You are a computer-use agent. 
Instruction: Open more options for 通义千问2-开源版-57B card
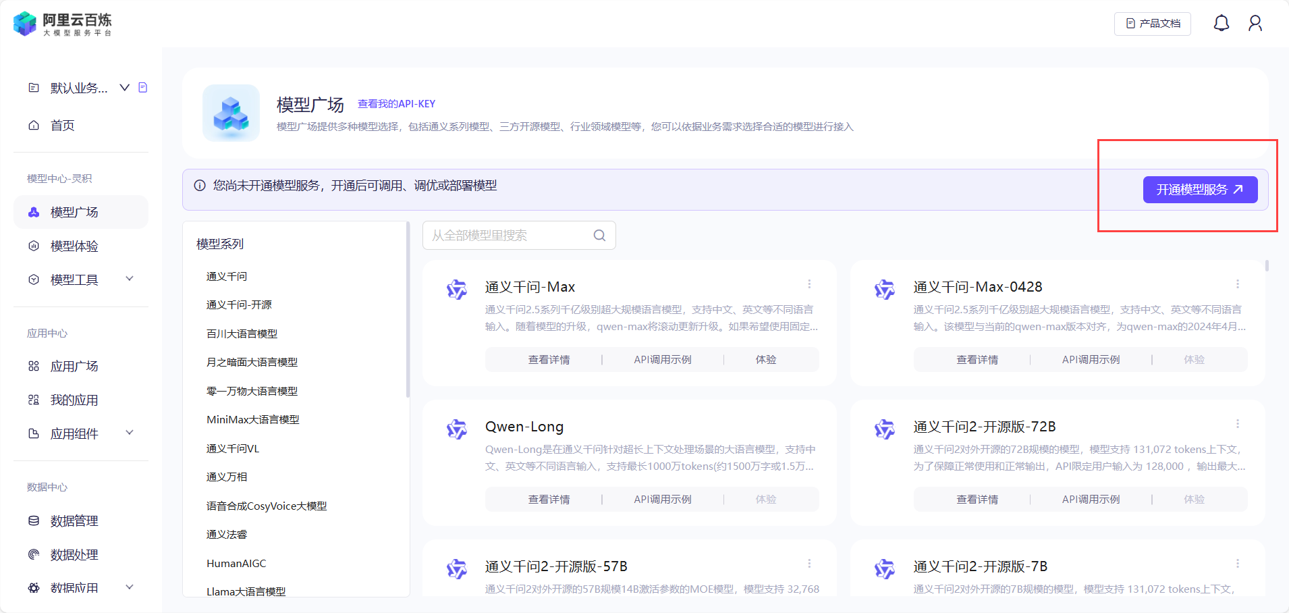(x=809, y=564)
